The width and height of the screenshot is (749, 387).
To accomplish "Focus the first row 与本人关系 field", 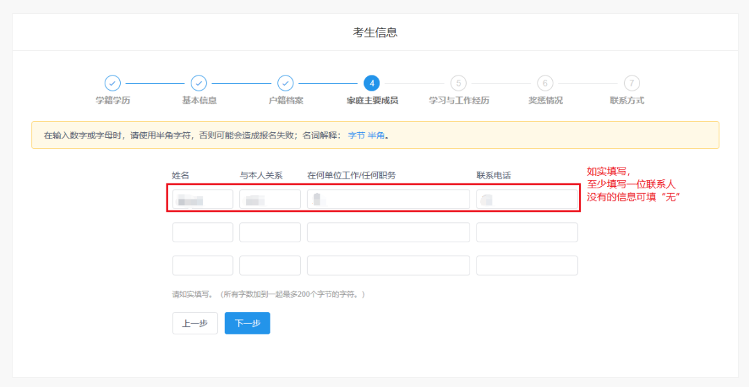I will [270, 199].
